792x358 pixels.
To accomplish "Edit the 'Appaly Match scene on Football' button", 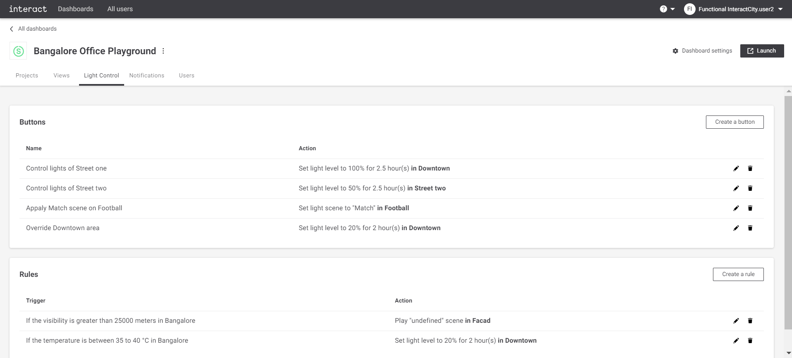I will coord(736,208).
